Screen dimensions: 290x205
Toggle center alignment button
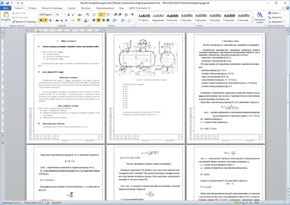(x=99, y=20)
